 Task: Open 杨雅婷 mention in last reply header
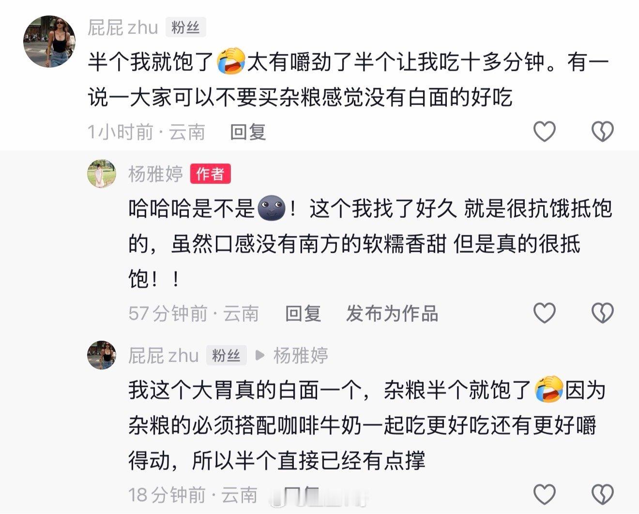click(x=301, y=355)
